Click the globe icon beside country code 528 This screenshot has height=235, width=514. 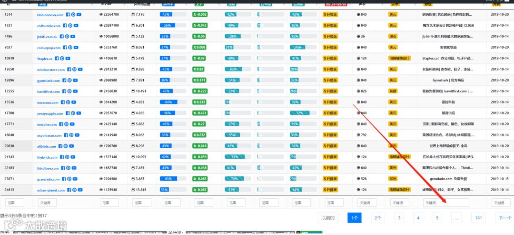[x=358, y=179]
